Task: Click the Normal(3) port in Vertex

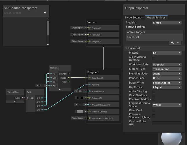Action: 90,35
